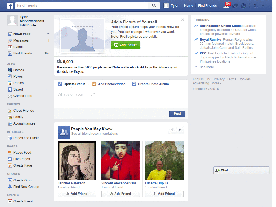This screenshot has height=207, width=276.
Task: Open Vincent Alexander's profile photo
Action: coord(120,161)
